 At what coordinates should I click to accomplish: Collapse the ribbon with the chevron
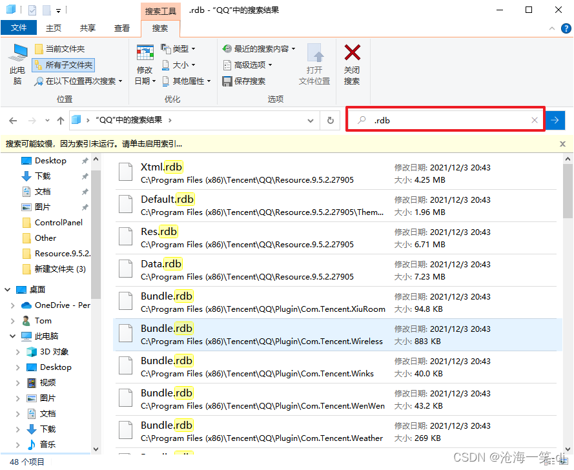click(551, 28)
